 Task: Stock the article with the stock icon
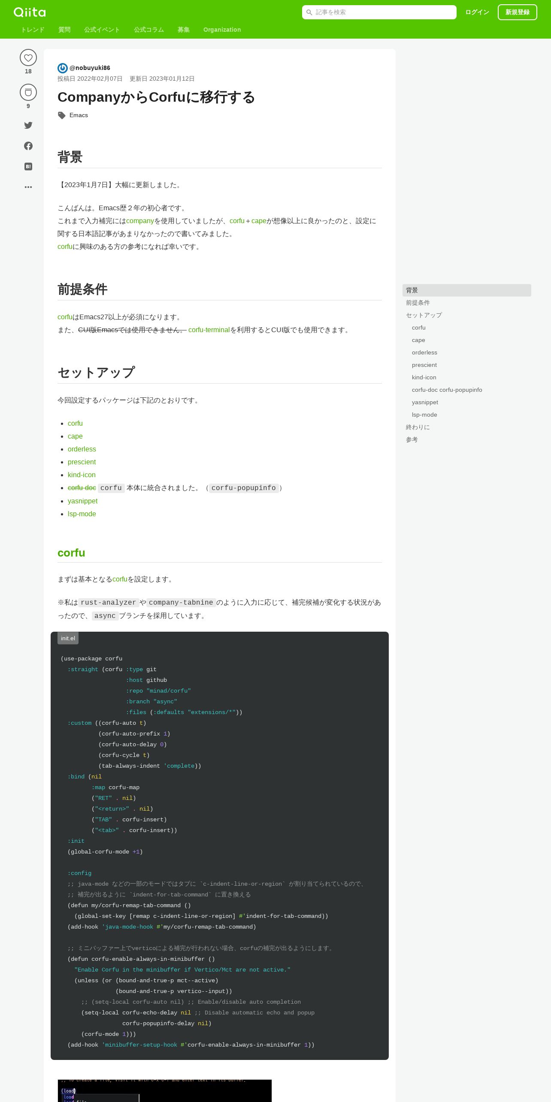28,92
